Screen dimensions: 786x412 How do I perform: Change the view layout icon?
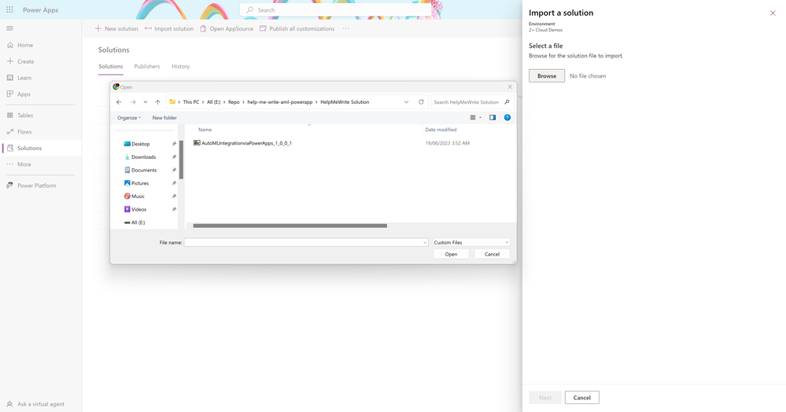pos(472,118)
